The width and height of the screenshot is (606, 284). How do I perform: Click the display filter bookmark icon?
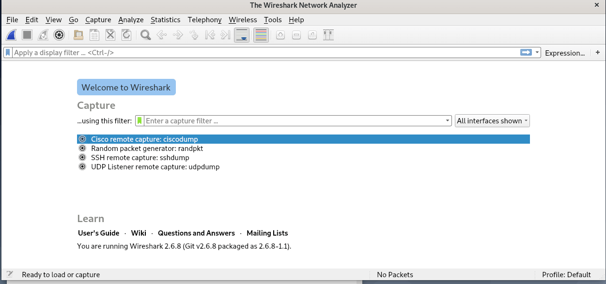(x=8, y=53)
